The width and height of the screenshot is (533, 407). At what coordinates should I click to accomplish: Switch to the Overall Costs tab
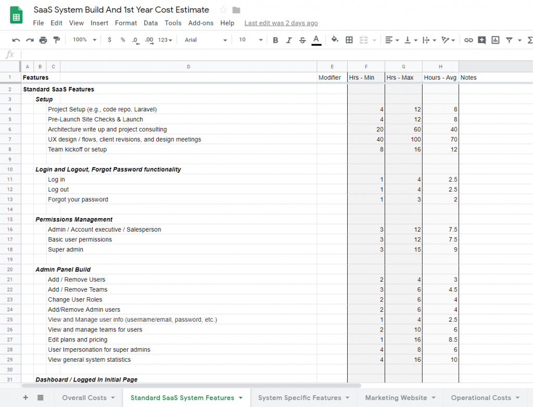point(84,398)
